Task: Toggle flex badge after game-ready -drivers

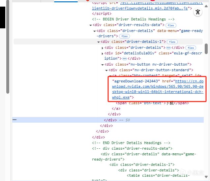Action: pyautogui.click(x=124, y=36)
